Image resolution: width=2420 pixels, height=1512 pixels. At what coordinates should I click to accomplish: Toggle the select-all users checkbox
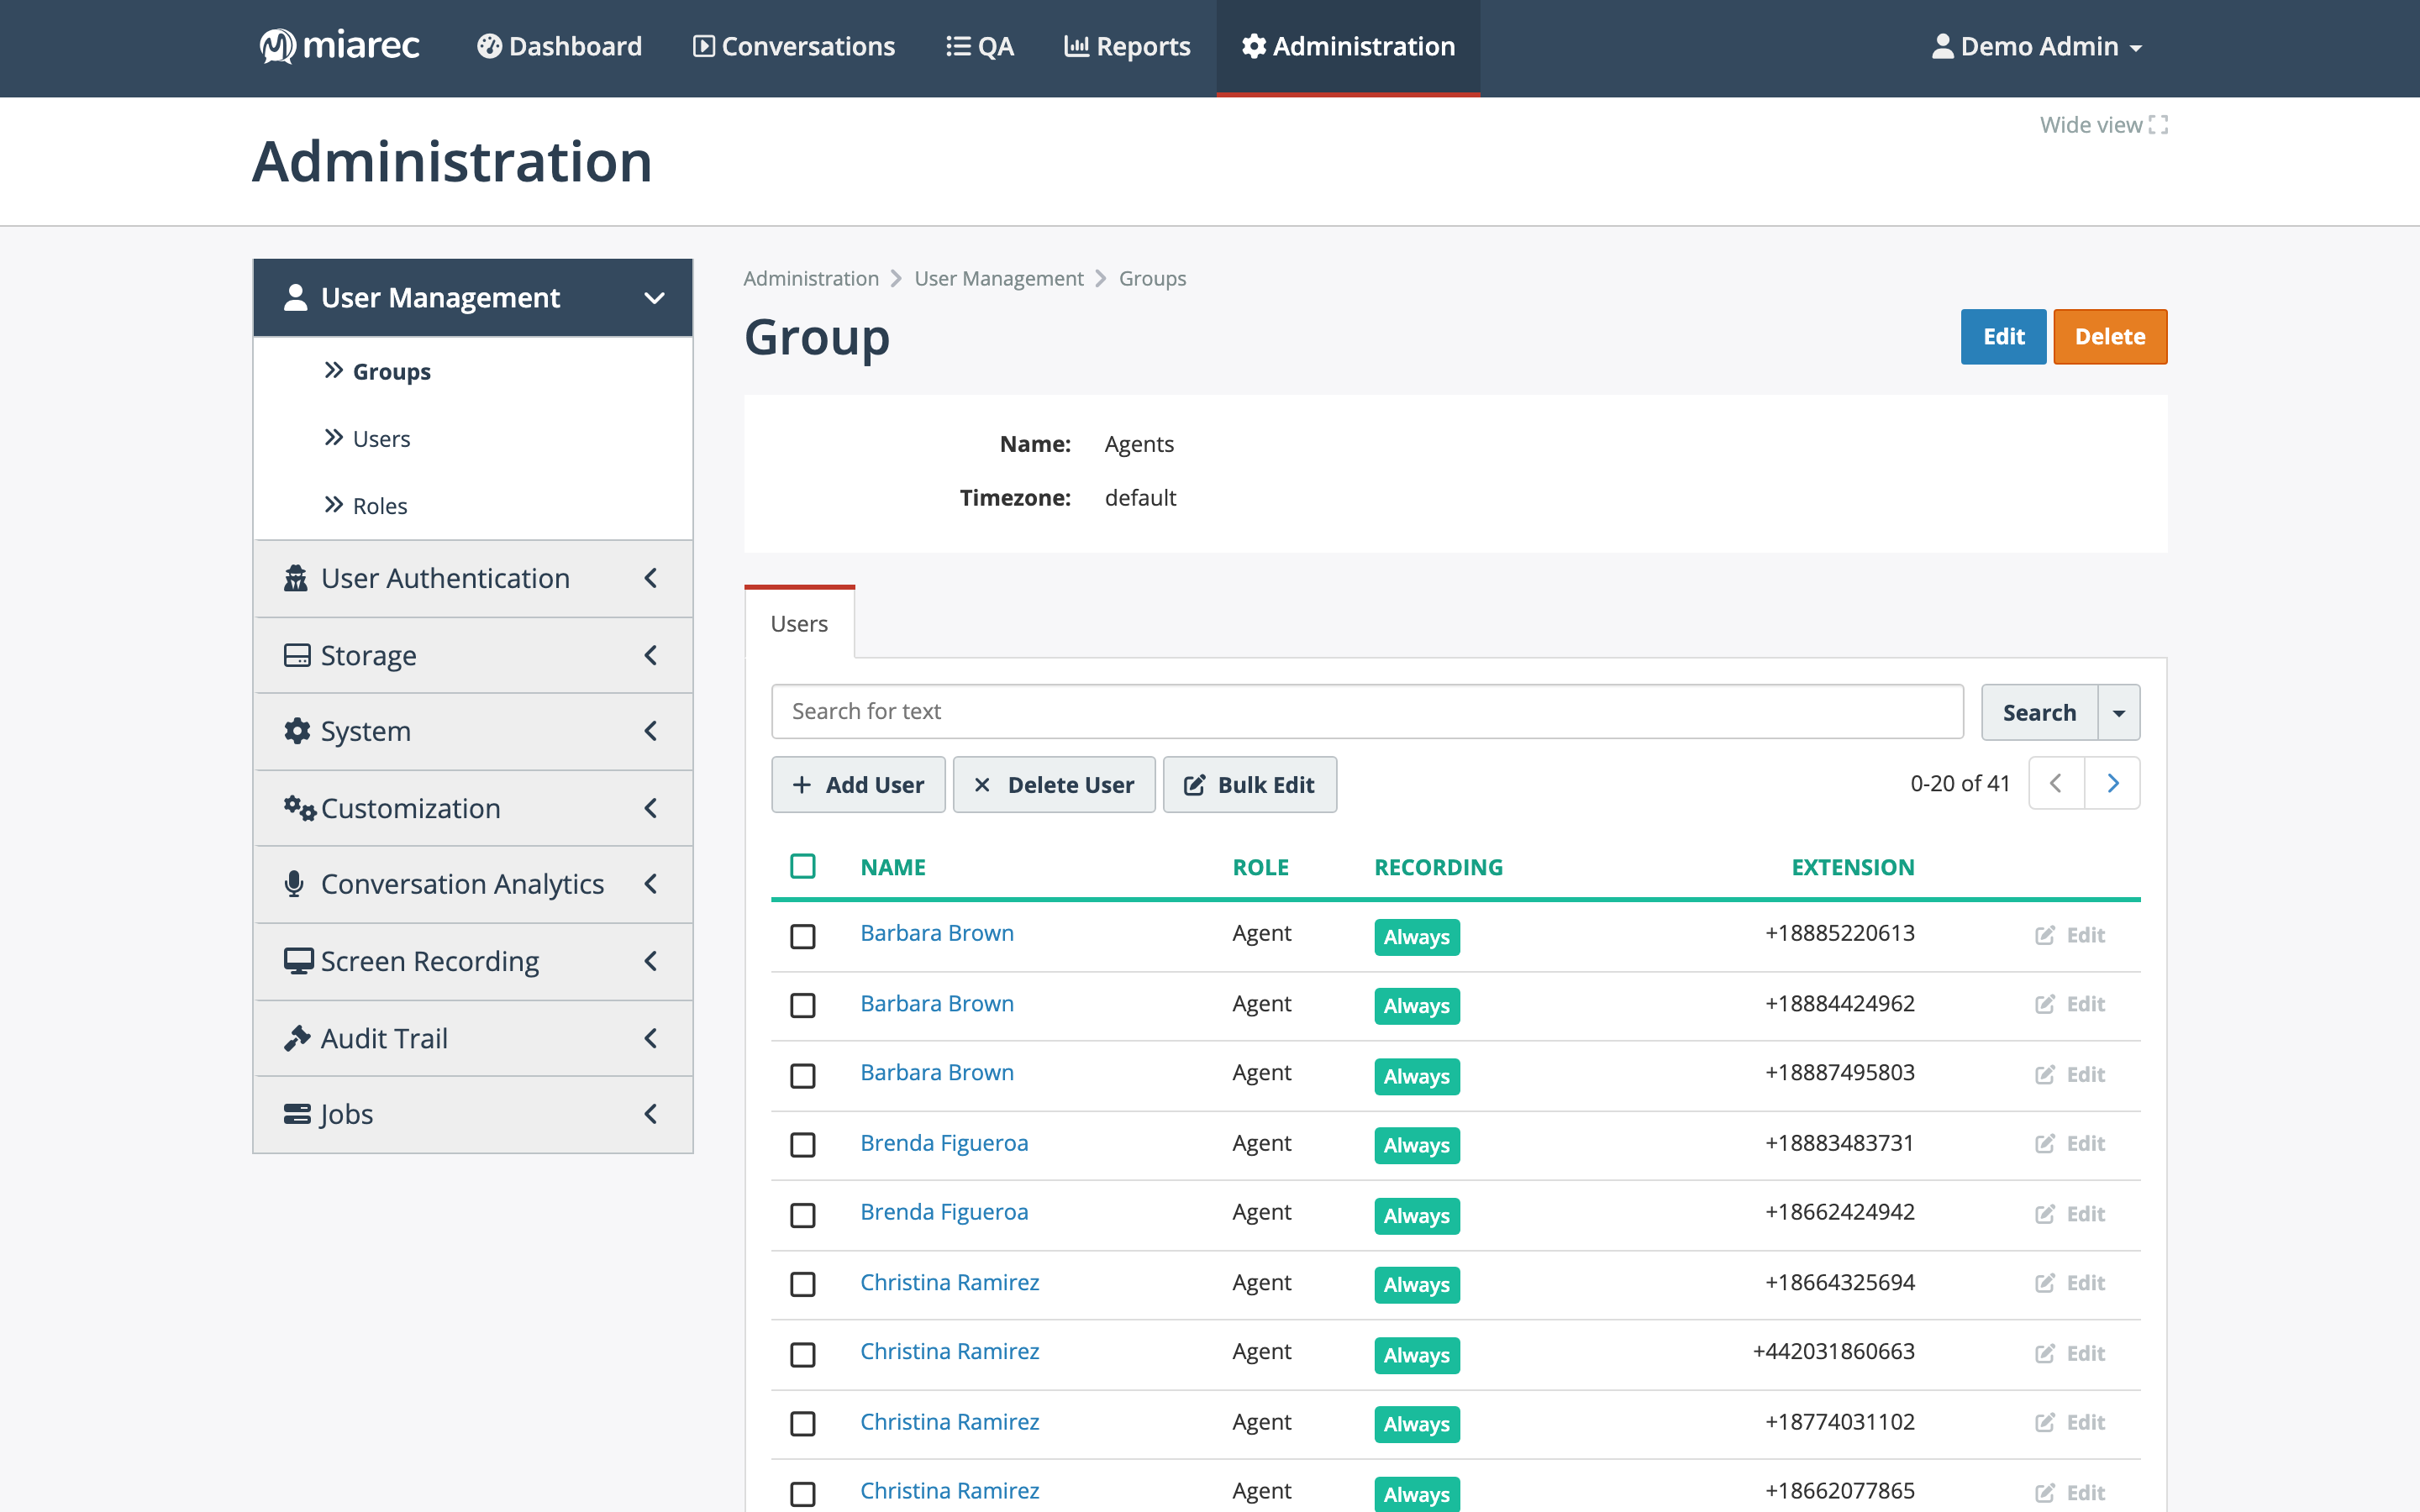pos(803,866)
